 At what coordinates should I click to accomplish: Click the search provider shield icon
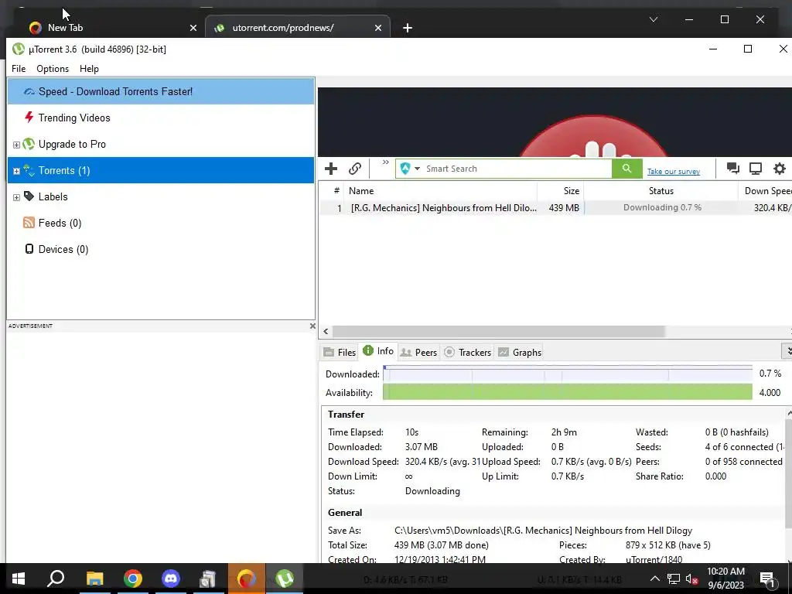click(405, 169)
